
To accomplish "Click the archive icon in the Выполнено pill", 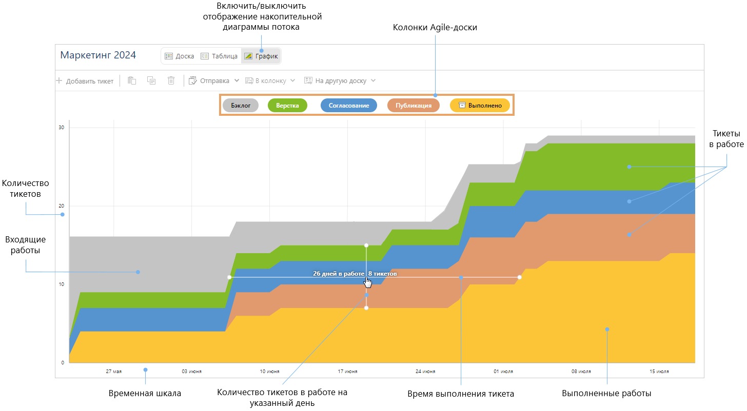I will 462,105.
